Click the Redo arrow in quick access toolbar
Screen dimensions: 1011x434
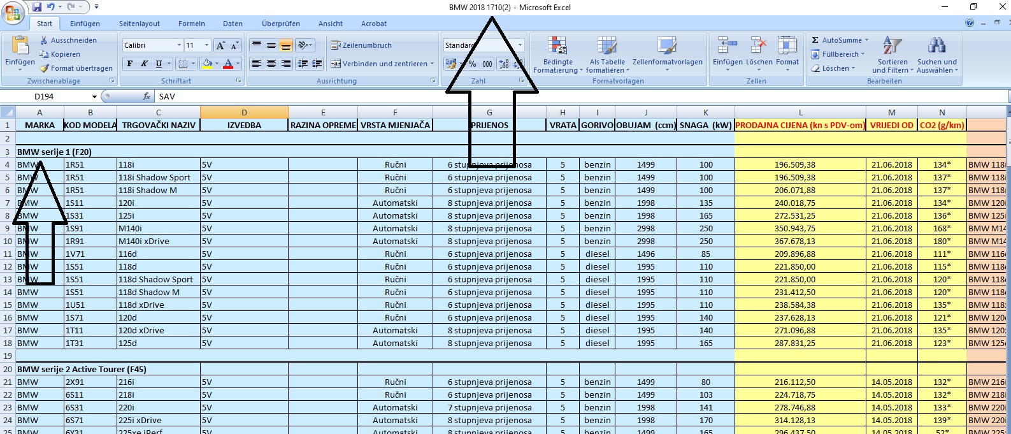71,7
